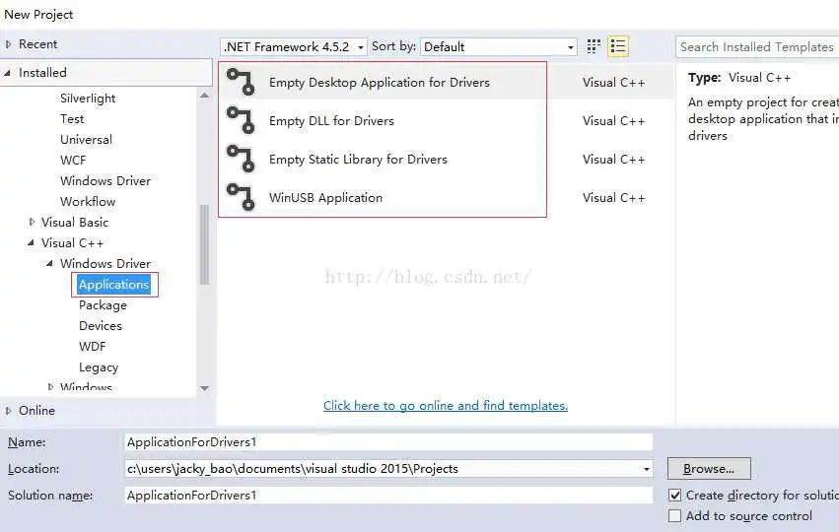Viewport: 839px width, 532px height.
Task: Enable Add to source control checkbox
Action: click(x=675, y=516)
